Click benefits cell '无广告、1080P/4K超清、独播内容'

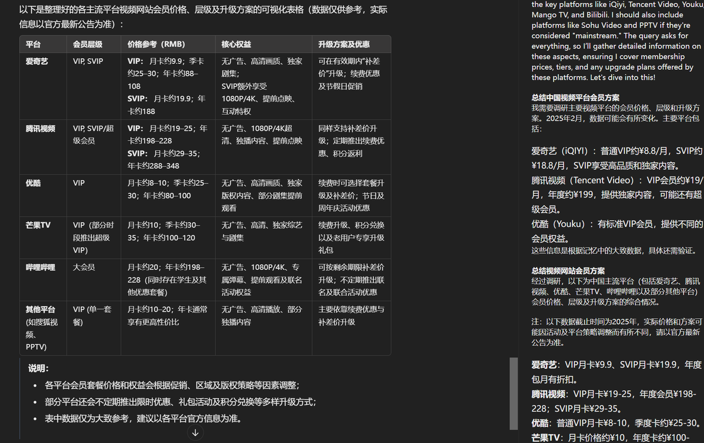263,147
